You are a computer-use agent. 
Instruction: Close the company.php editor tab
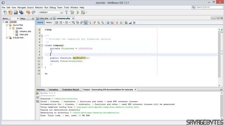[73, 19]
